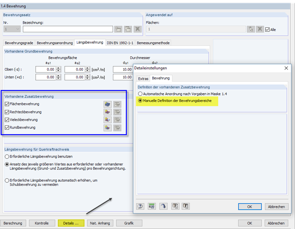Image resolution: width=295 pixels, height=229 pixels.
Task: Click the Flächen input field
Action: click(x=196, y=29)
